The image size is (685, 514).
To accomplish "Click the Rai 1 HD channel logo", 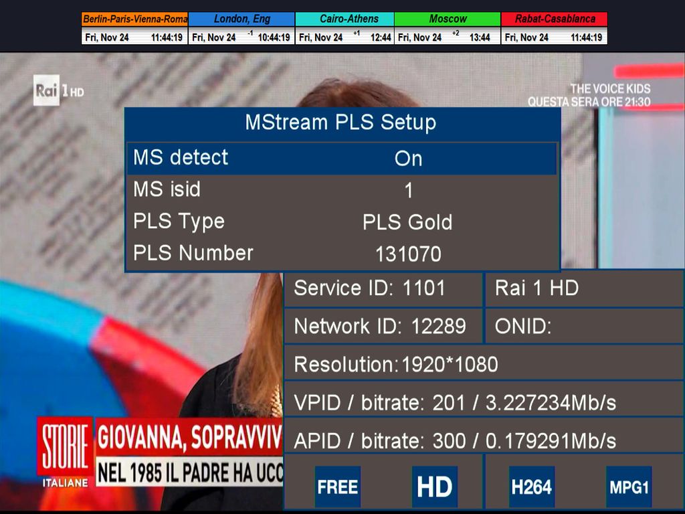I will click(x=59, y=91).
